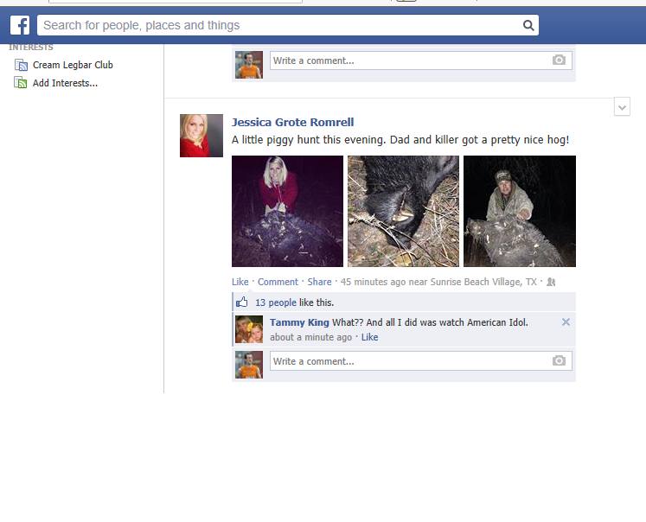
Task: Click the thumbs-up likes icon
Action: [x=242, y=302]
